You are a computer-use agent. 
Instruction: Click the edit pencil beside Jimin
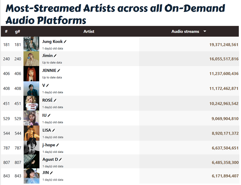(x=55, y=56)
